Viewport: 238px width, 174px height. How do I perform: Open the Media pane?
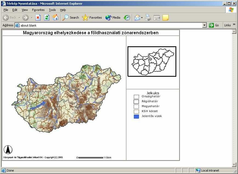click(113, 18)
